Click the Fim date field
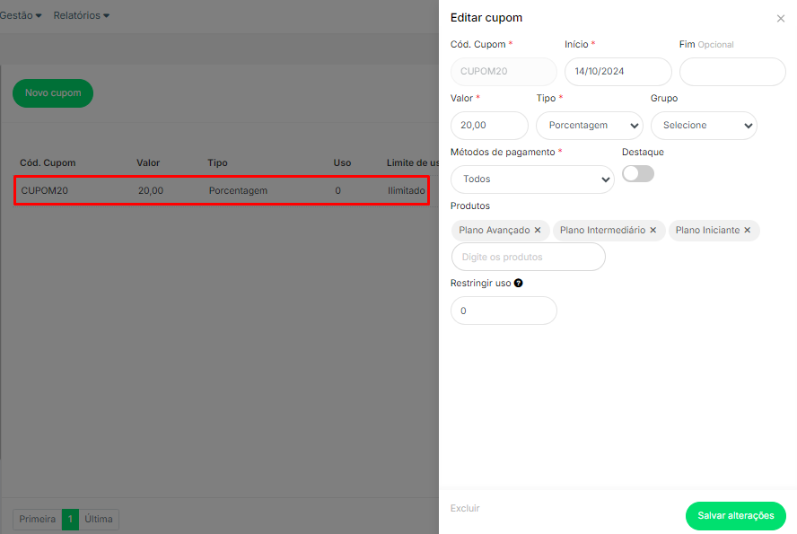The image size is (797, 534). click(x=732, y=72)
